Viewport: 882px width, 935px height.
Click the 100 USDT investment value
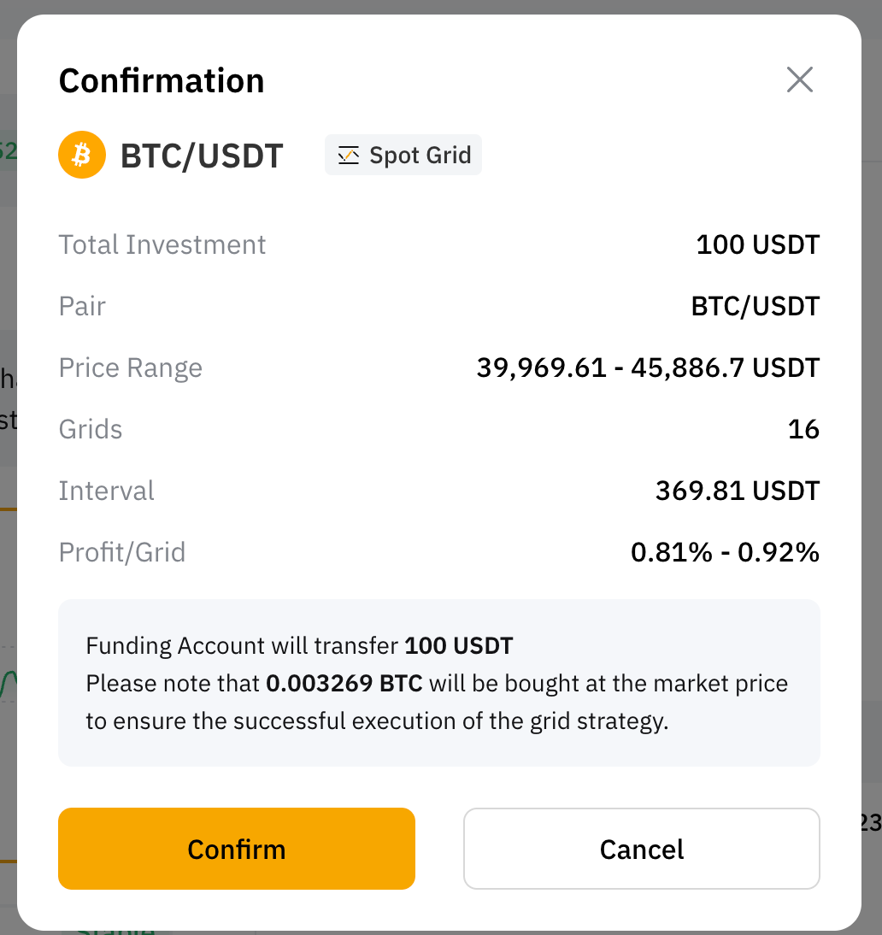click(x=757, y=244)
